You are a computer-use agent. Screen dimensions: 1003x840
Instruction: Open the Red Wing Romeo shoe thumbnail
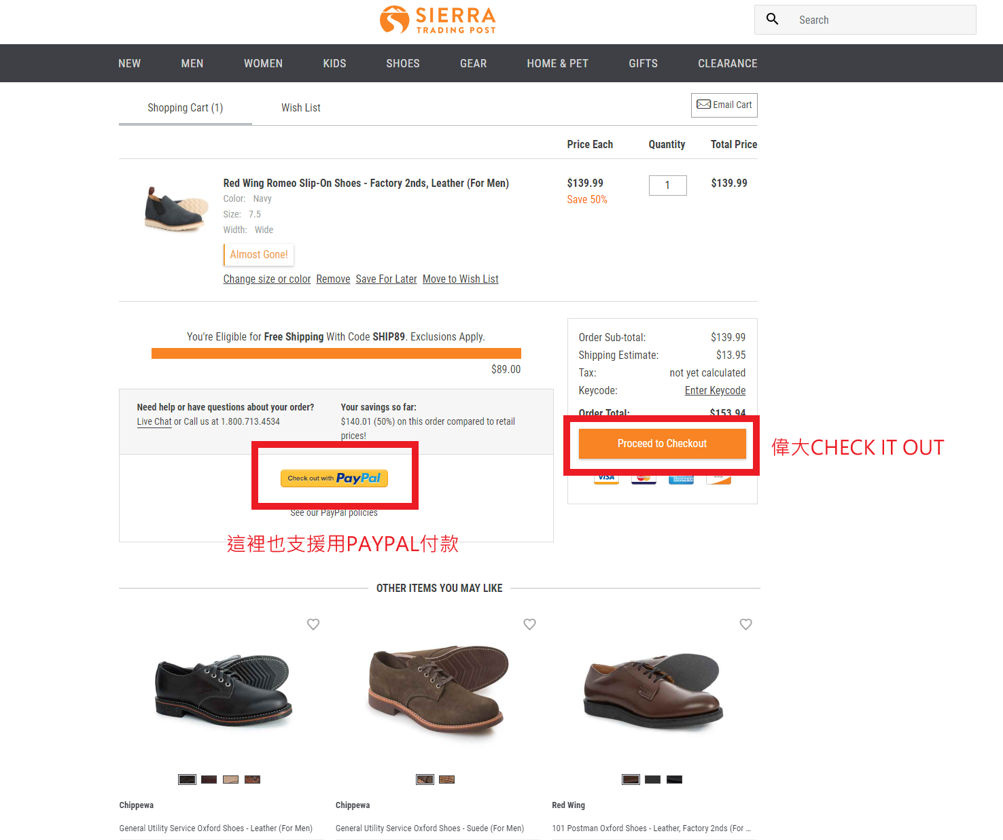(x=176, y=209)
